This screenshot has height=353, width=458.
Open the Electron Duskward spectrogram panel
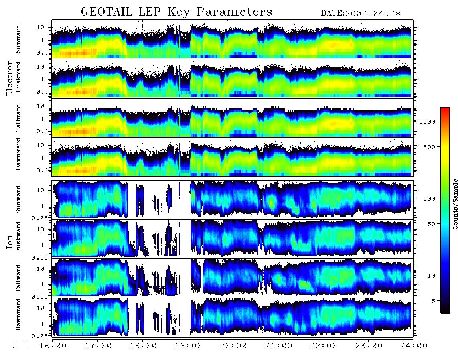pos(233,79)
